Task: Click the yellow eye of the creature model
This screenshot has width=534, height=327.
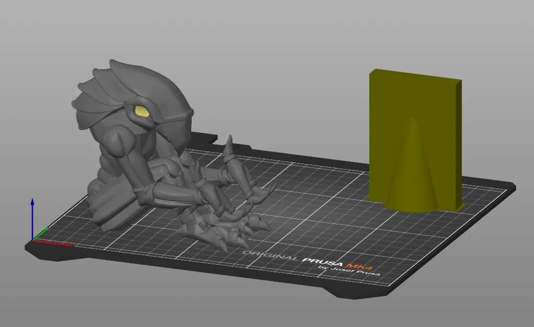Action: point(142,110)
